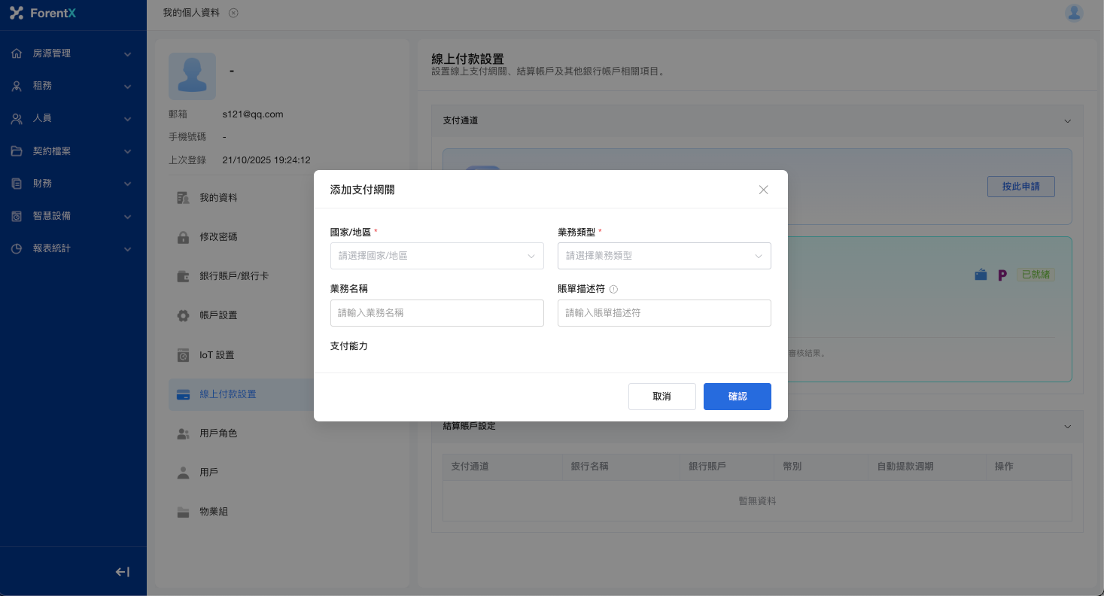Collapse the 支付通道 section chevron

click(x=1067, y=121)
